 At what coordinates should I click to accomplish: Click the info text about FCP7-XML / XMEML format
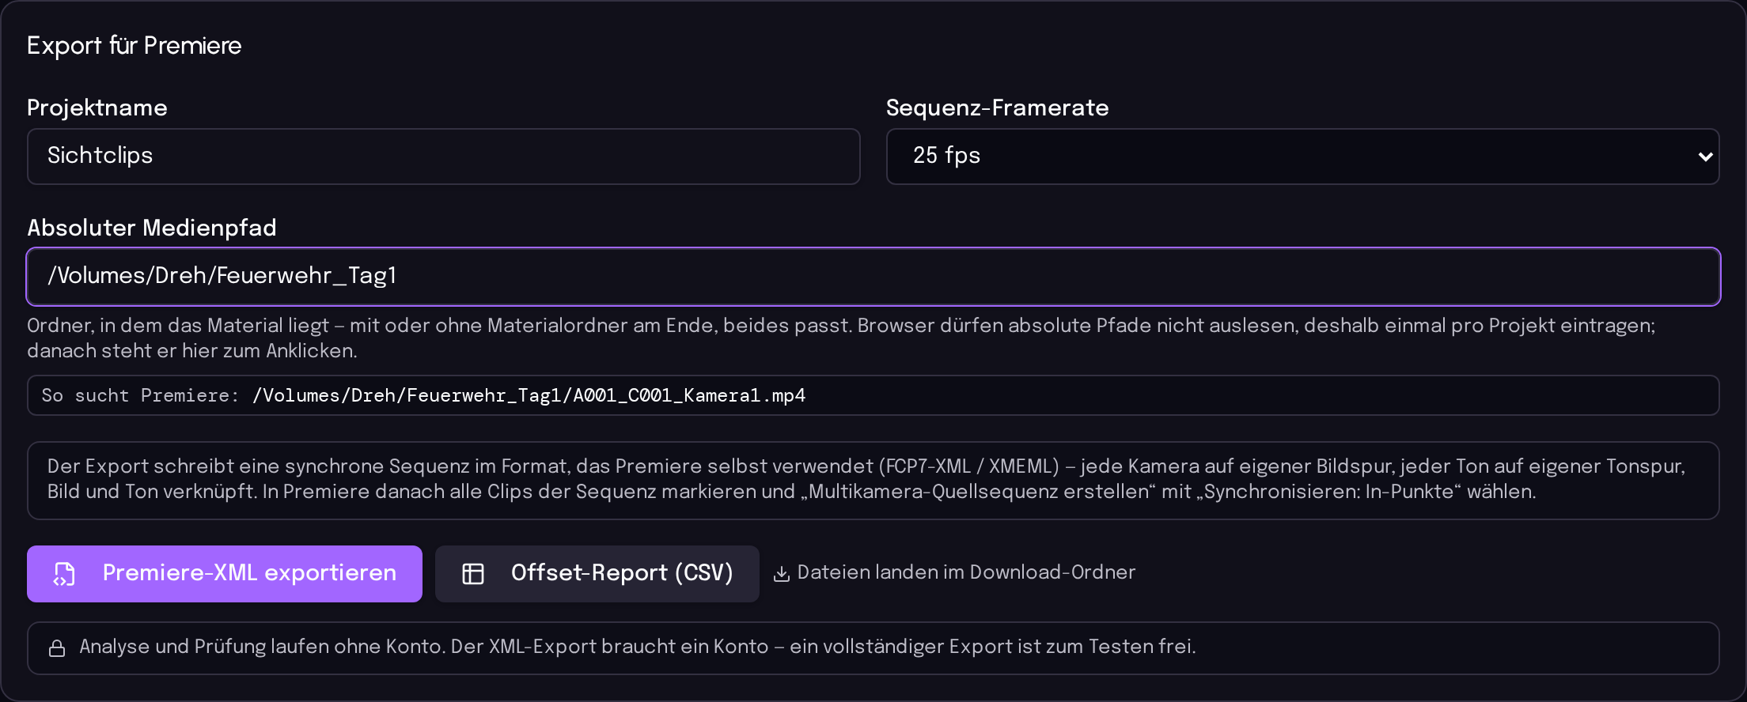[x=866, y=479]
